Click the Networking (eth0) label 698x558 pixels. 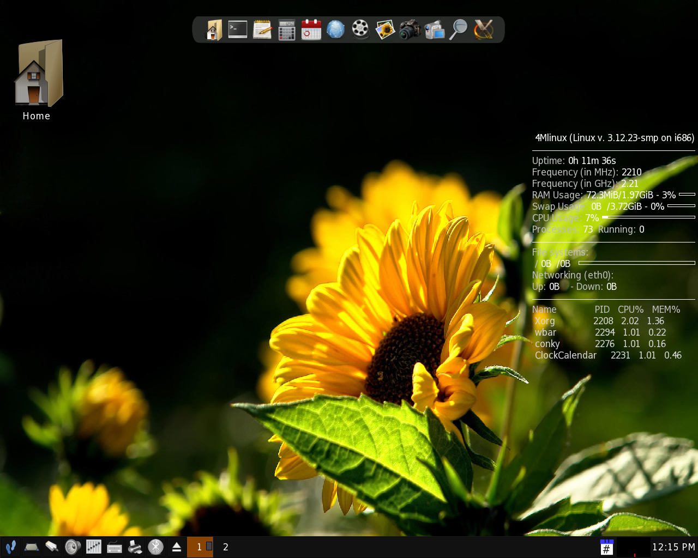(x=573, y=275)
